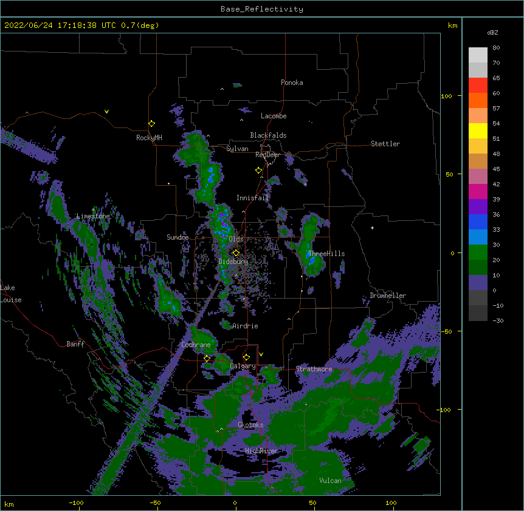Click the HighRiver town label
This screenshot has width=524, height=511.
tap(261, 451)
